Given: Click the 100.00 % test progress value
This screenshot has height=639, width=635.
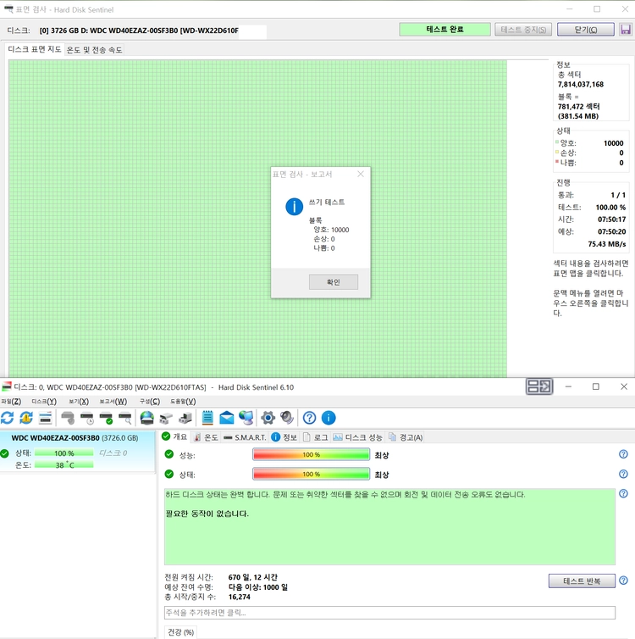Looking at the screenshot, I should 610,207.
